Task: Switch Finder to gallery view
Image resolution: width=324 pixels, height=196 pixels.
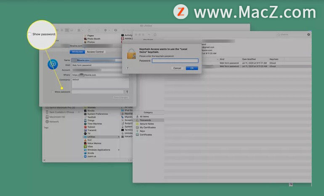Action: [72, 30]
